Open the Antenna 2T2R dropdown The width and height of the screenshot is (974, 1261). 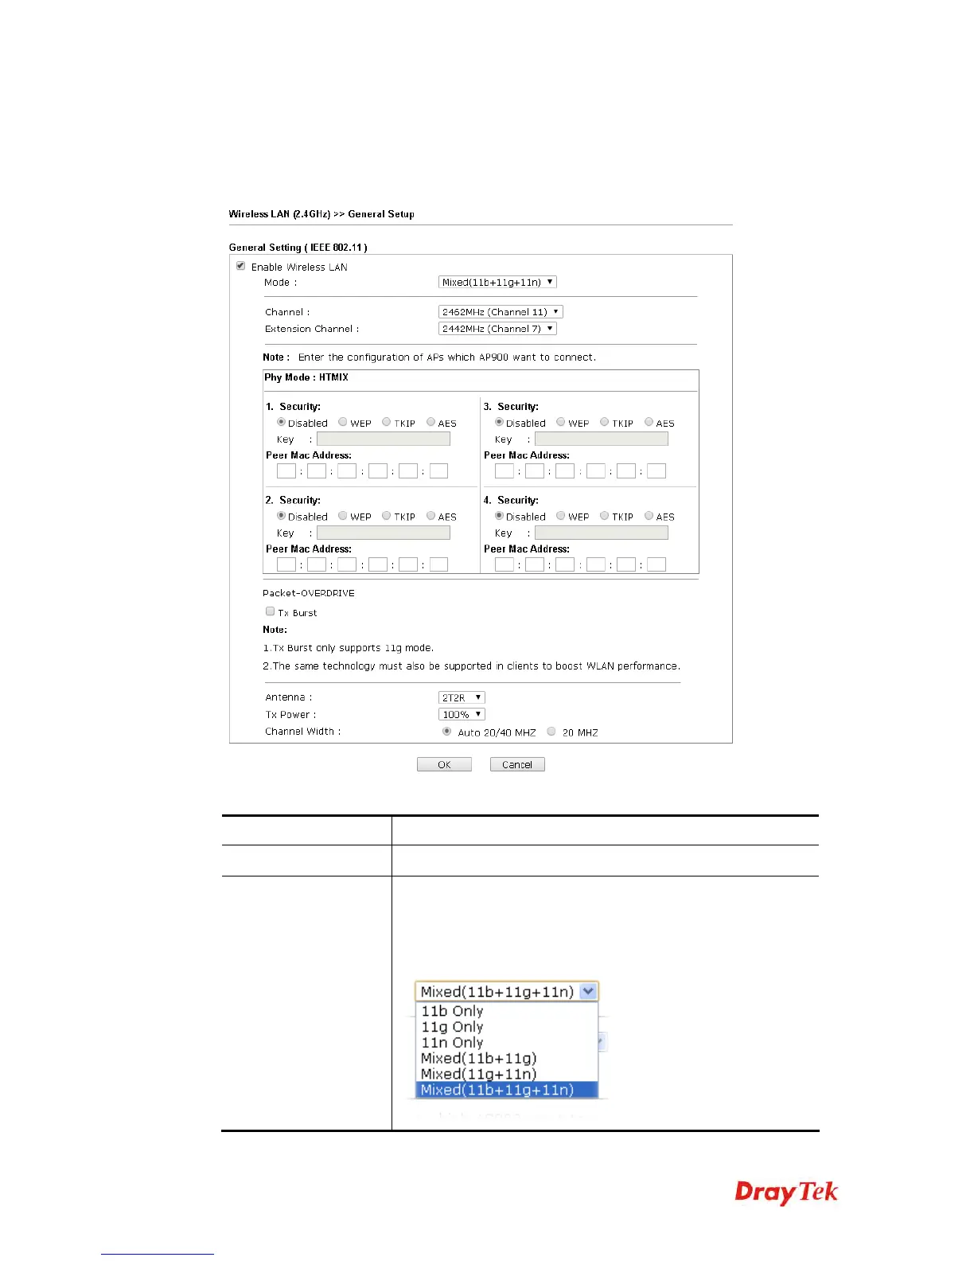tap(462, 697)
